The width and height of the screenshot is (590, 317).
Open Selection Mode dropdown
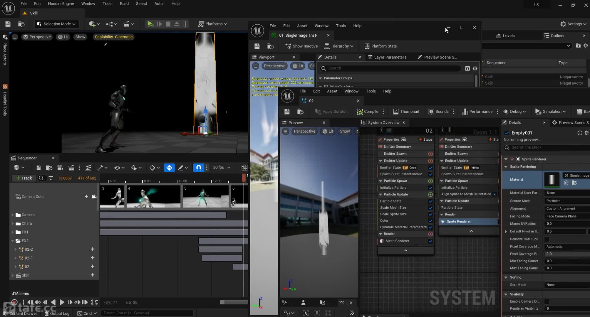(57, 24)
